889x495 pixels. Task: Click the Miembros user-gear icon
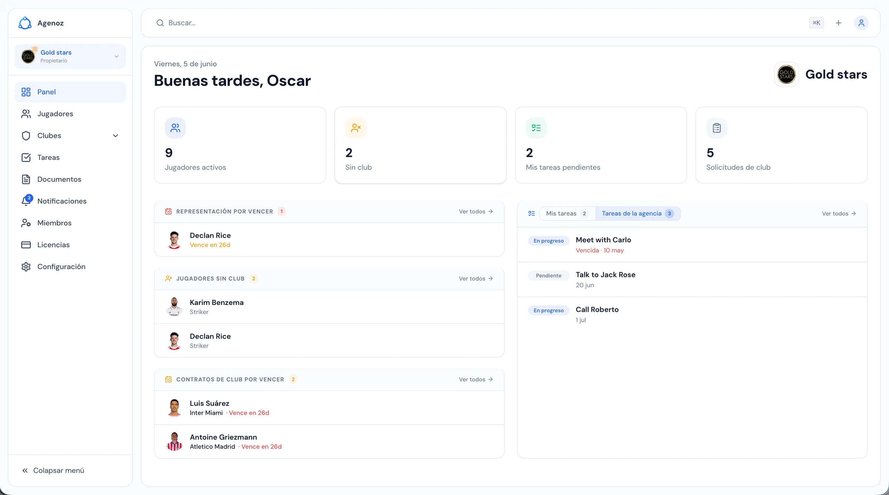(x=26, y=223)
